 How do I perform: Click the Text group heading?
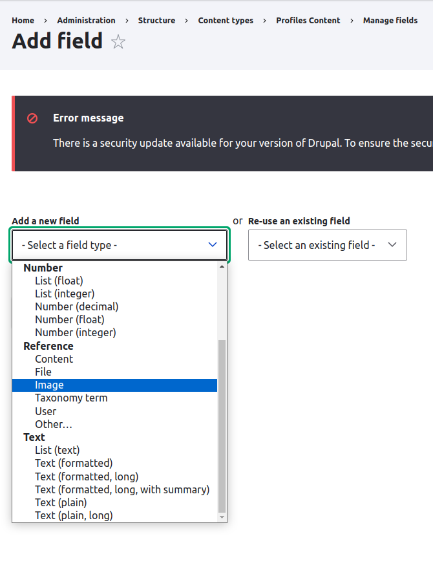click(x=34, y=437)
